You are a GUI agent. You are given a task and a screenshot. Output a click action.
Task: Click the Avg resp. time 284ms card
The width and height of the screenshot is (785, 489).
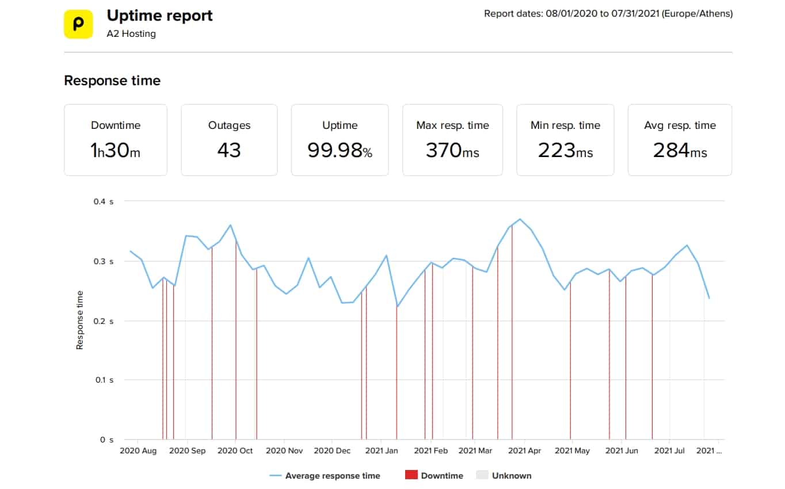tap(680, 140)
